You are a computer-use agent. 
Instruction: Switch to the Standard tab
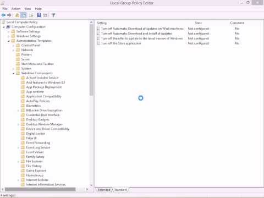coord(120,190)
